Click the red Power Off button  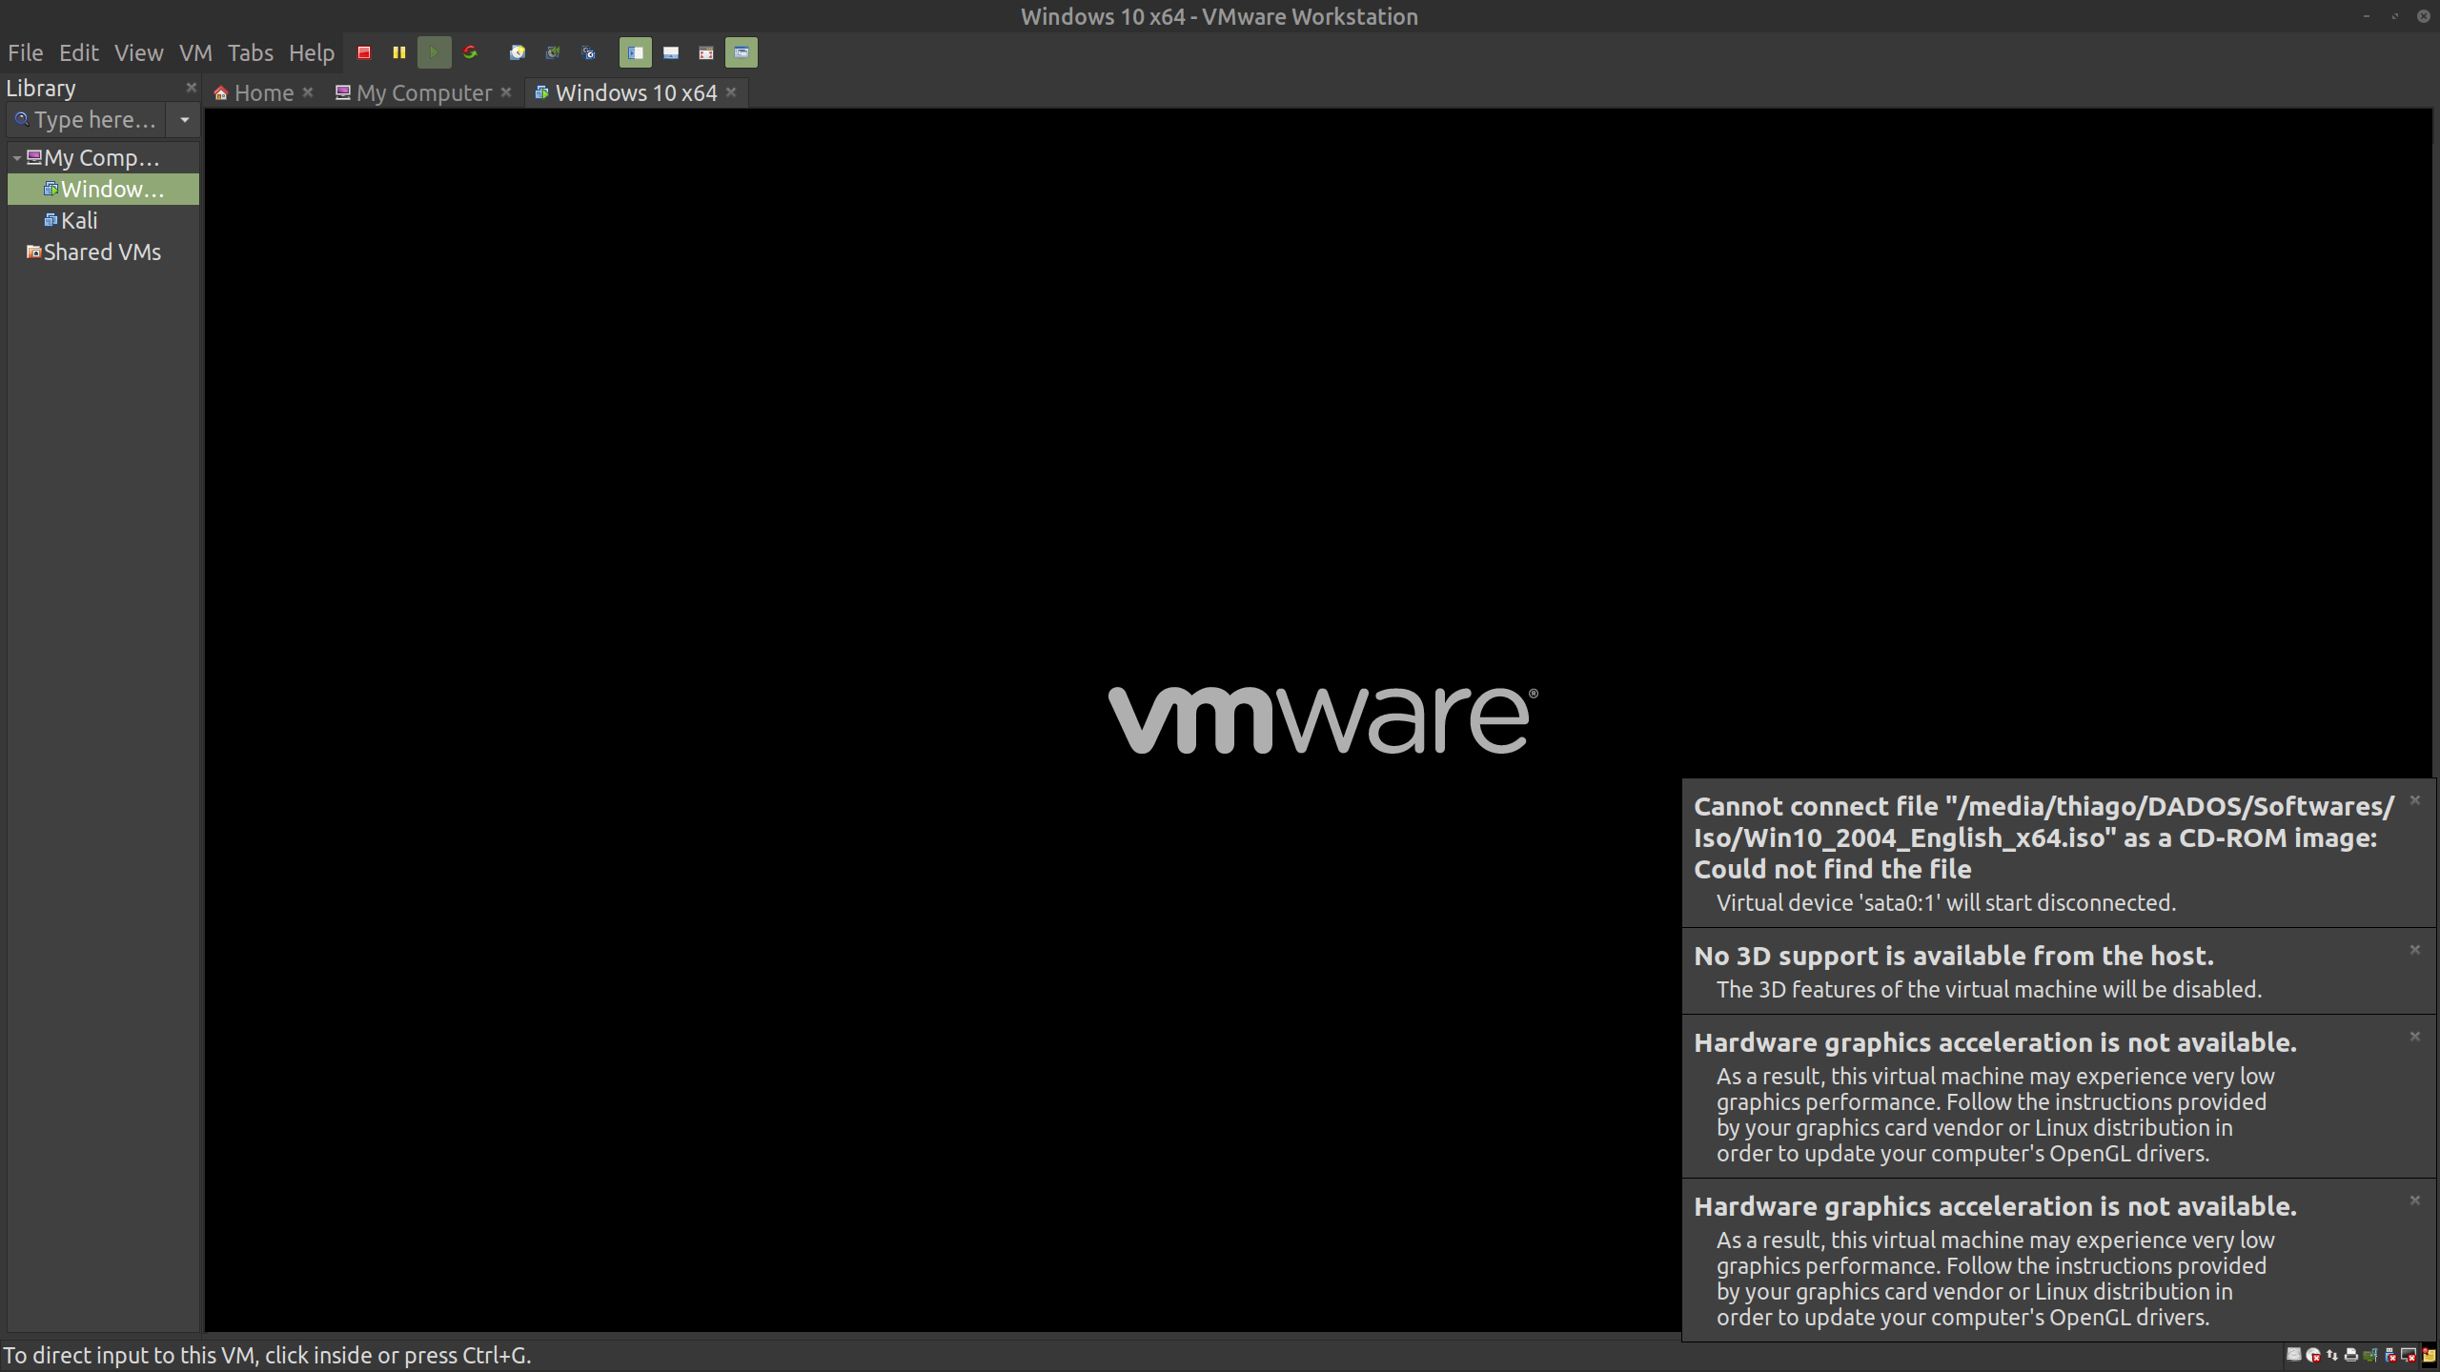click(x=363, y=52)
